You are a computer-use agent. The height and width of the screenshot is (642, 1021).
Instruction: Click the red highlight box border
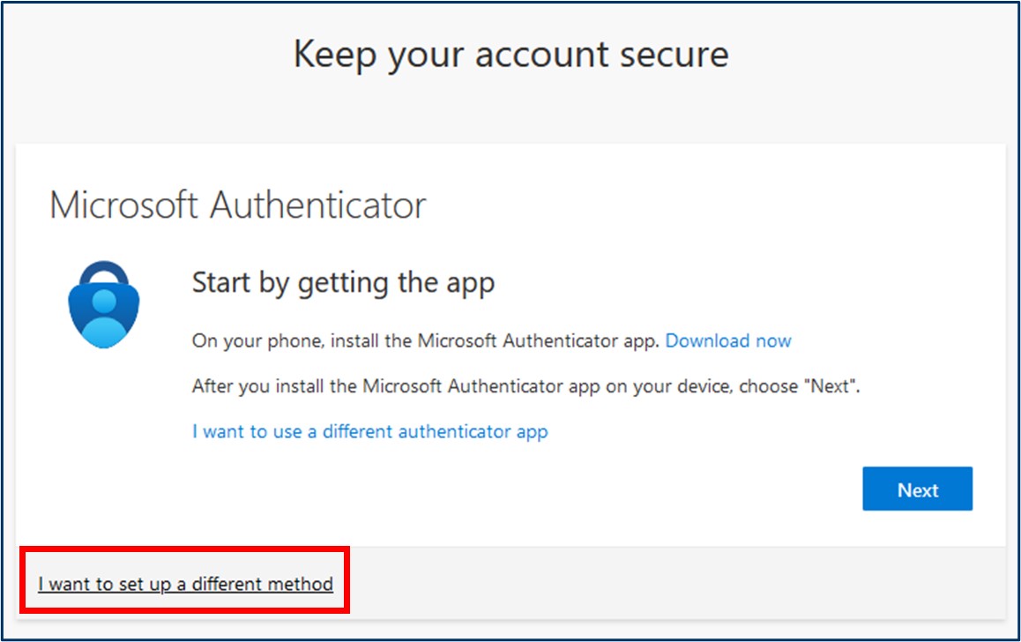[x=185, y=549]
